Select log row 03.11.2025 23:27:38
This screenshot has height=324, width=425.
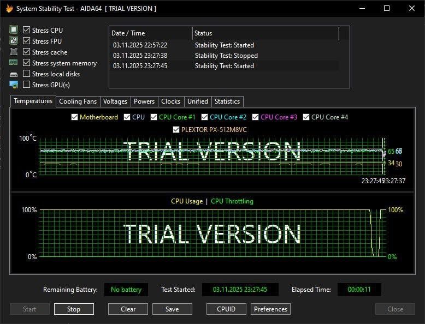click(x=224, y=56)
